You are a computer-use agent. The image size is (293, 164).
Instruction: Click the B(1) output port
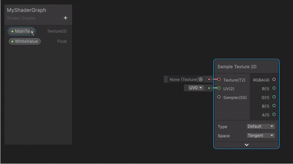pyautogui.click(x=274, y=106)
